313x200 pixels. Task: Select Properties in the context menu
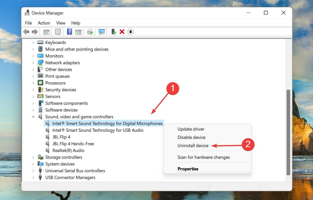tap(188, 169)
